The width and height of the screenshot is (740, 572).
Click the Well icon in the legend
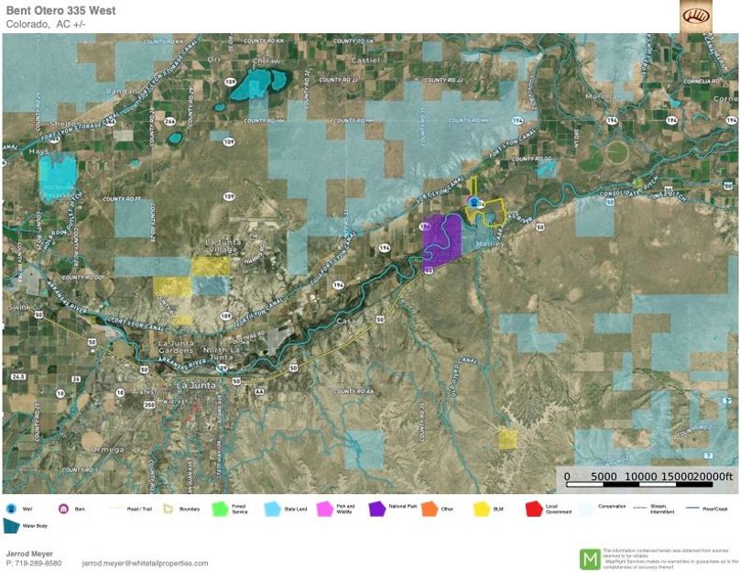(12, 508)
